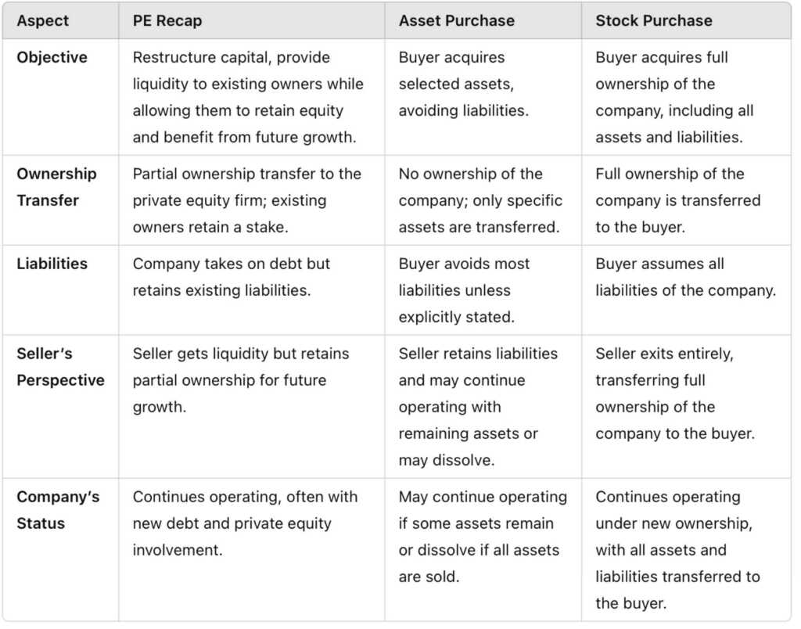Select the cell 'Company takes on debt but'
The width and height of the screenshot is (801, 629).
point(232,277)
